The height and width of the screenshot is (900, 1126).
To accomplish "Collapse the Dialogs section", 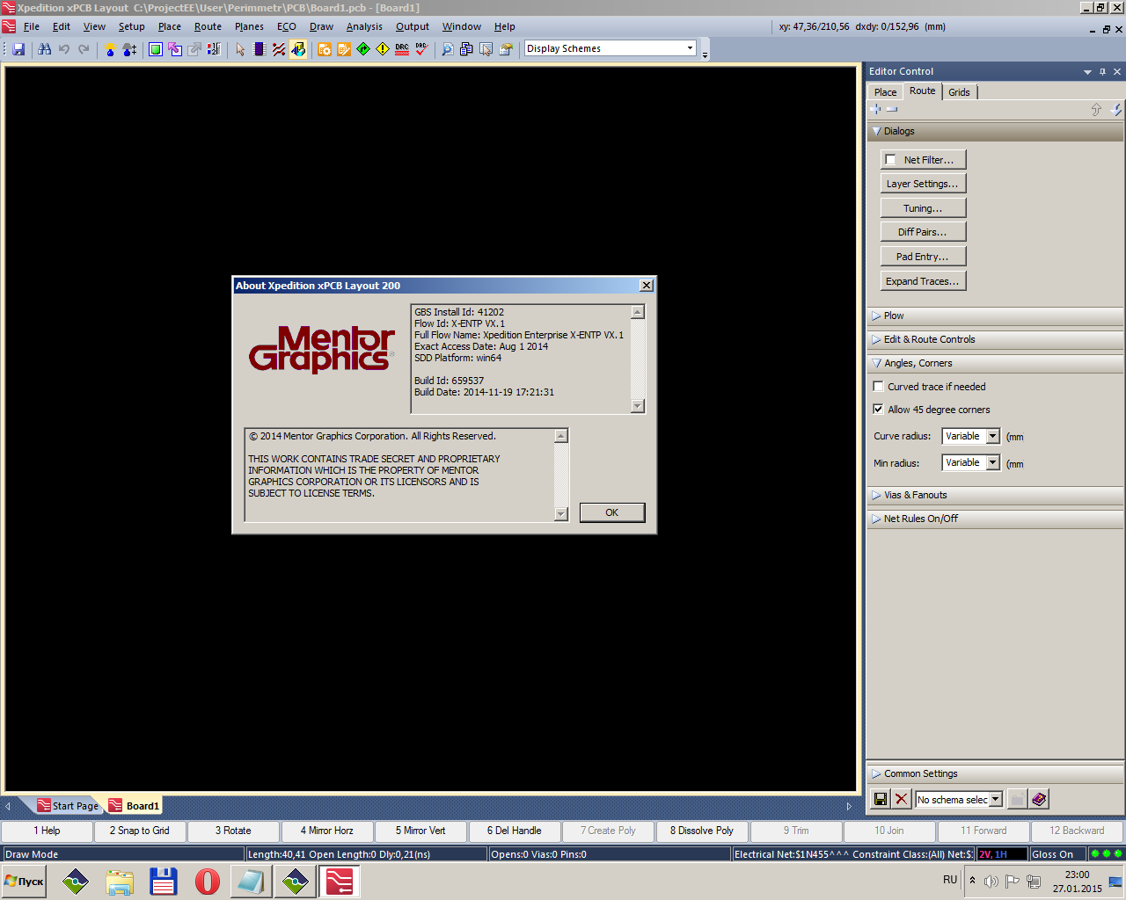I will pyautogui.click(x=995, y=131).
